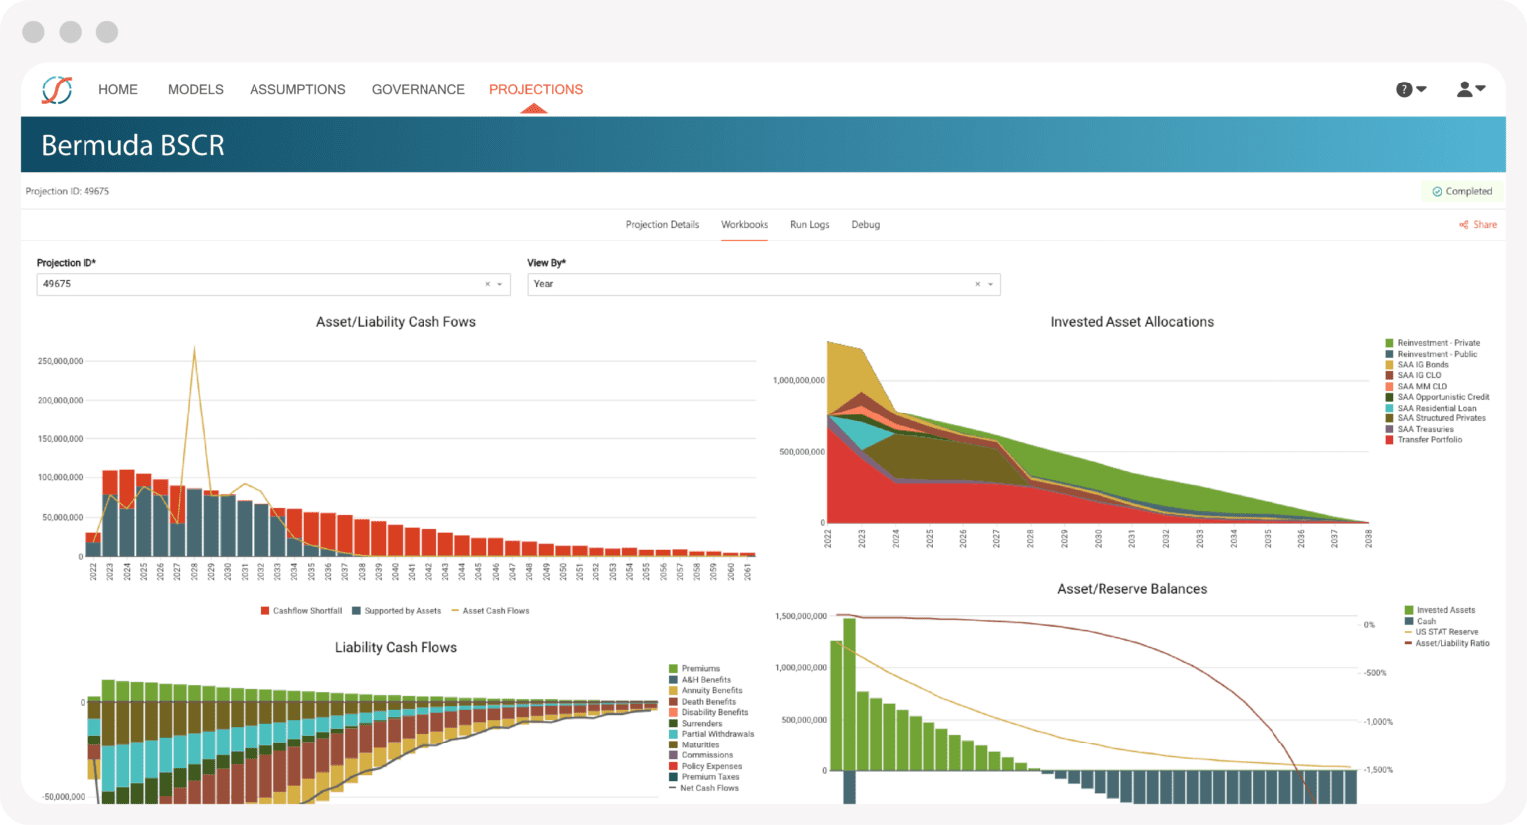Click the user profile icon
The height and width of the screenshot is (825, 1527).
[1464, 89]
